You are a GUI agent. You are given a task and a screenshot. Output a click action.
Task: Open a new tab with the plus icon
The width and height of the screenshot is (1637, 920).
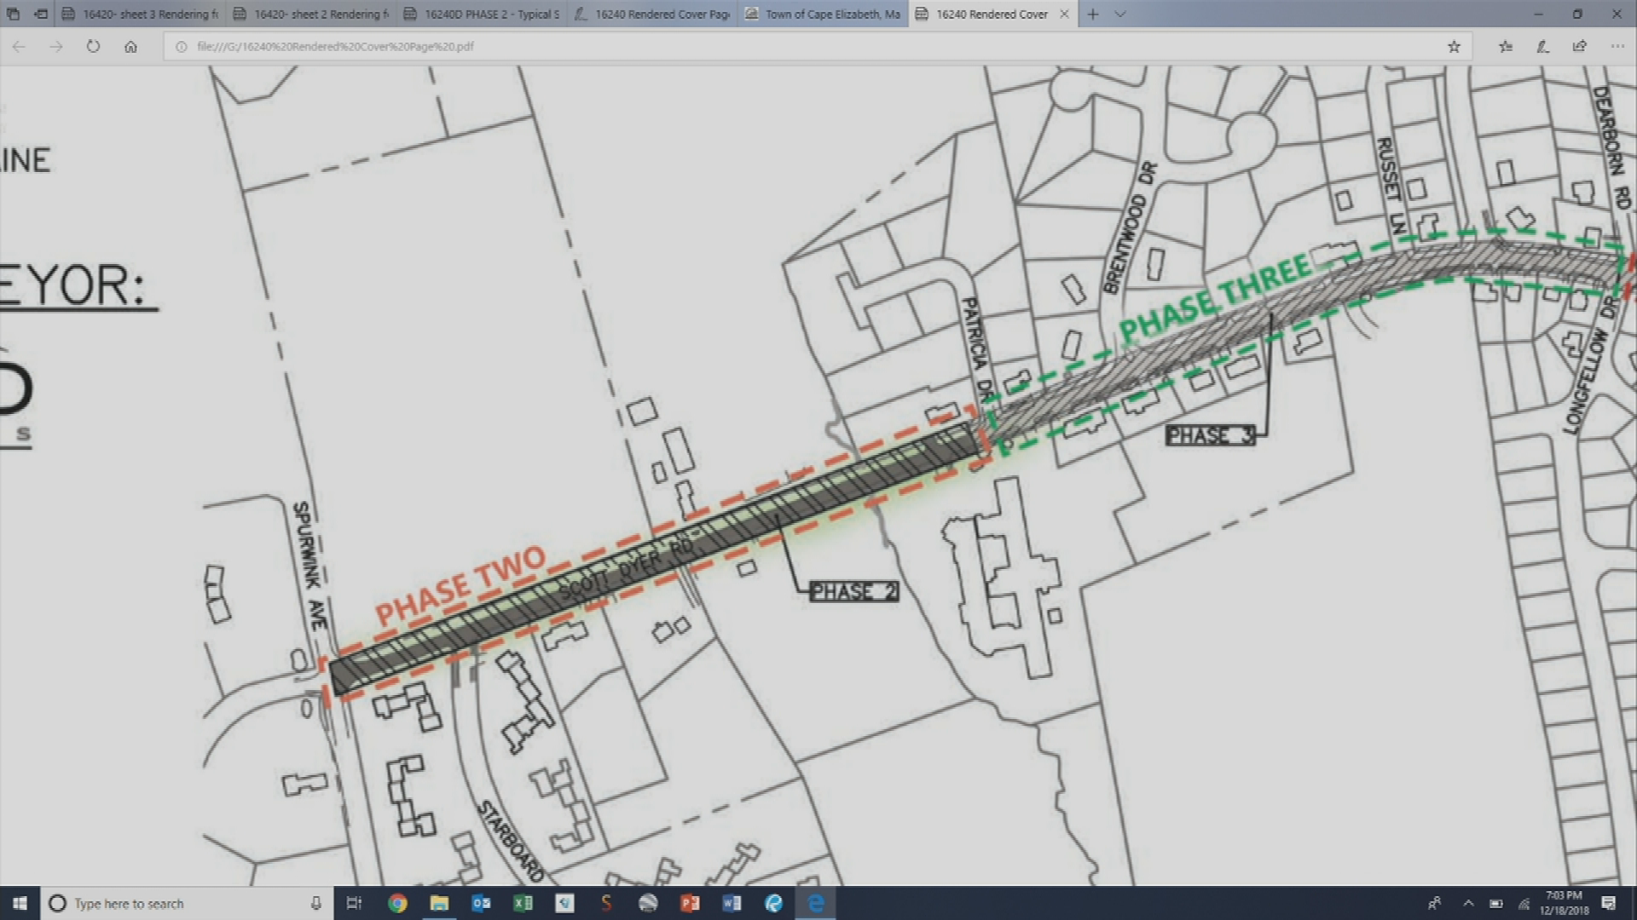(x=1092, y=14)
